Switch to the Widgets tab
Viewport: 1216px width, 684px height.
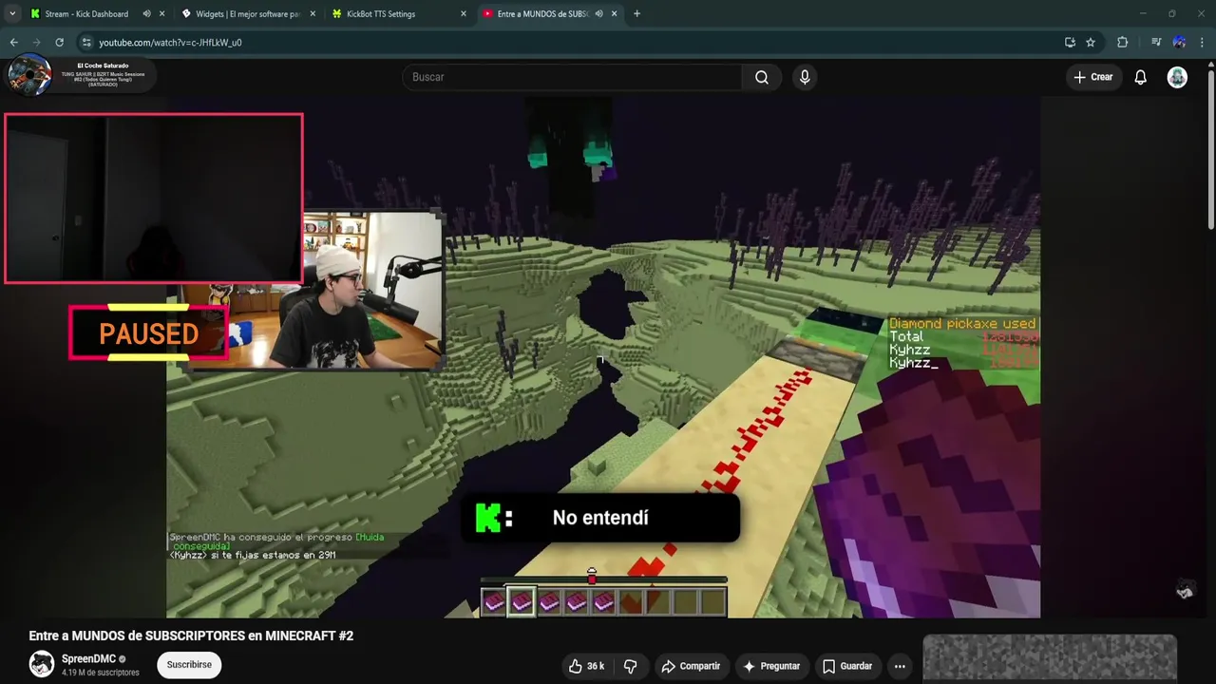coord(247,13)
